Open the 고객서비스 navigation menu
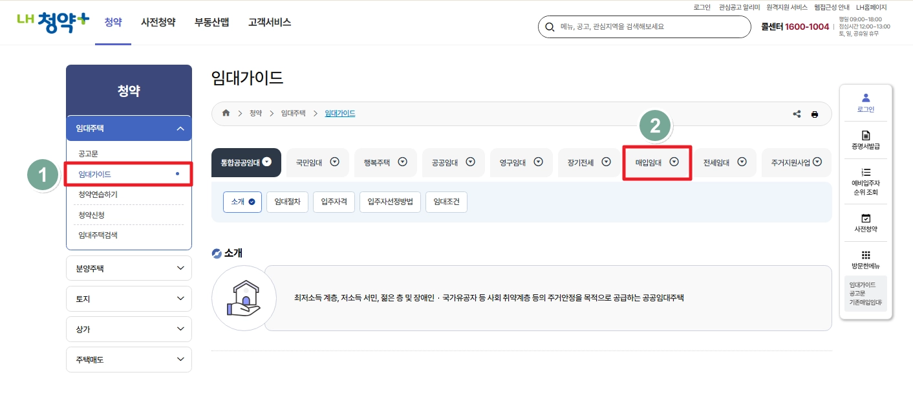The image size is (913, 399). (x=269, y=21)
